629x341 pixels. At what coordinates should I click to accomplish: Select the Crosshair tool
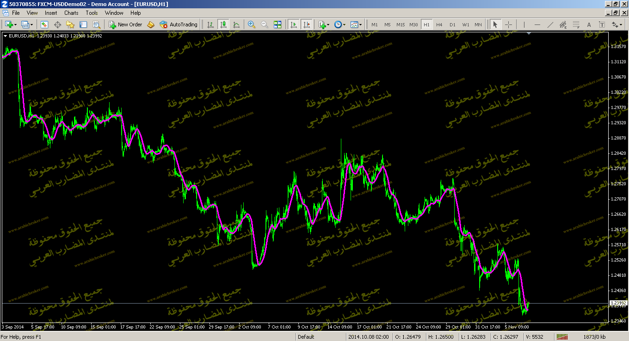click(x=508, y=24)
